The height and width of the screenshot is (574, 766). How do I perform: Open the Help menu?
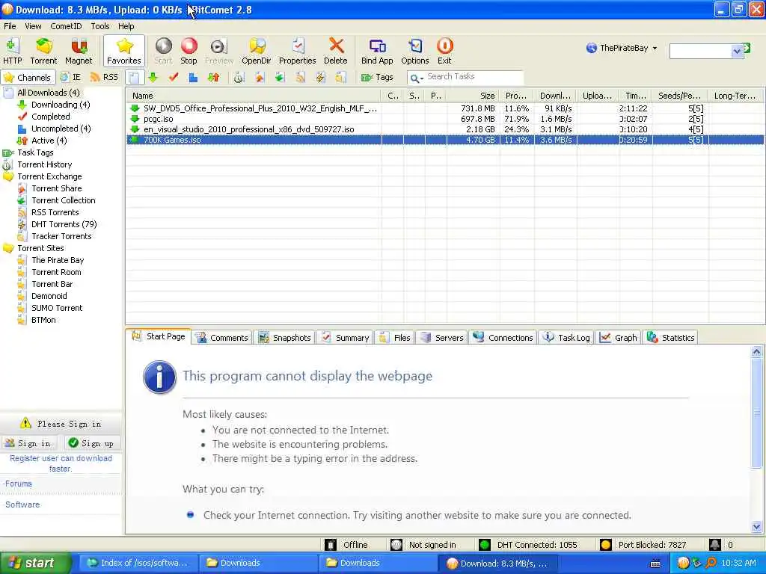click(126, 26)
